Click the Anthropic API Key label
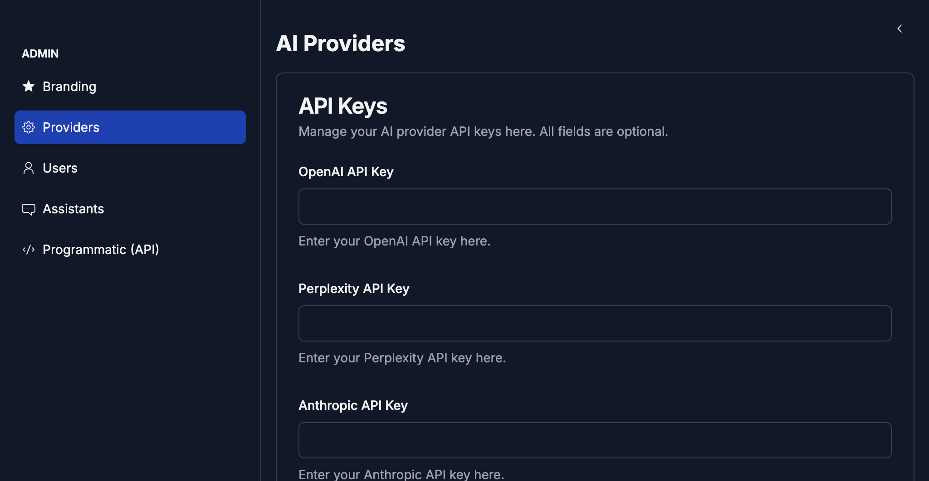Screen dimensions: 929x481 click(x=353, y=405)
